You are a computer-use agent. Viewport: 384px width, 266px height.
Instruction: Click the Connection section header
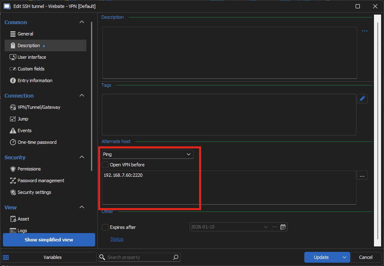pyautogui.click(x=19, y=95)
